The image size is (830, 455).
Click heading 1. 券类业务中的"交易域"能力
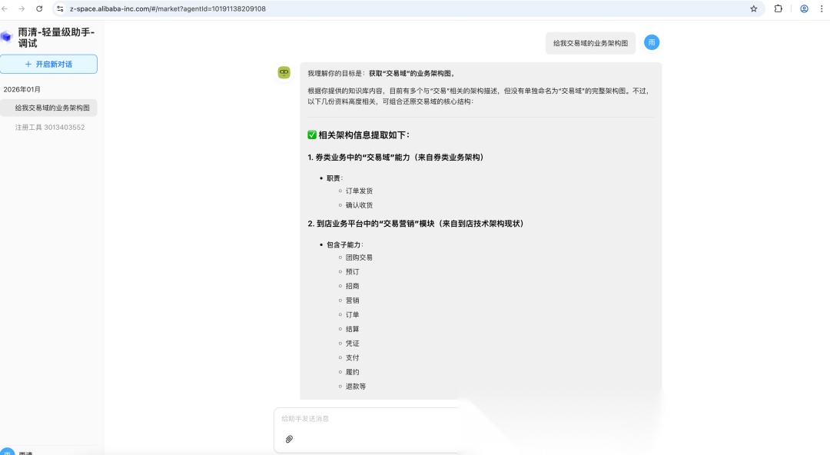(396, 158)
